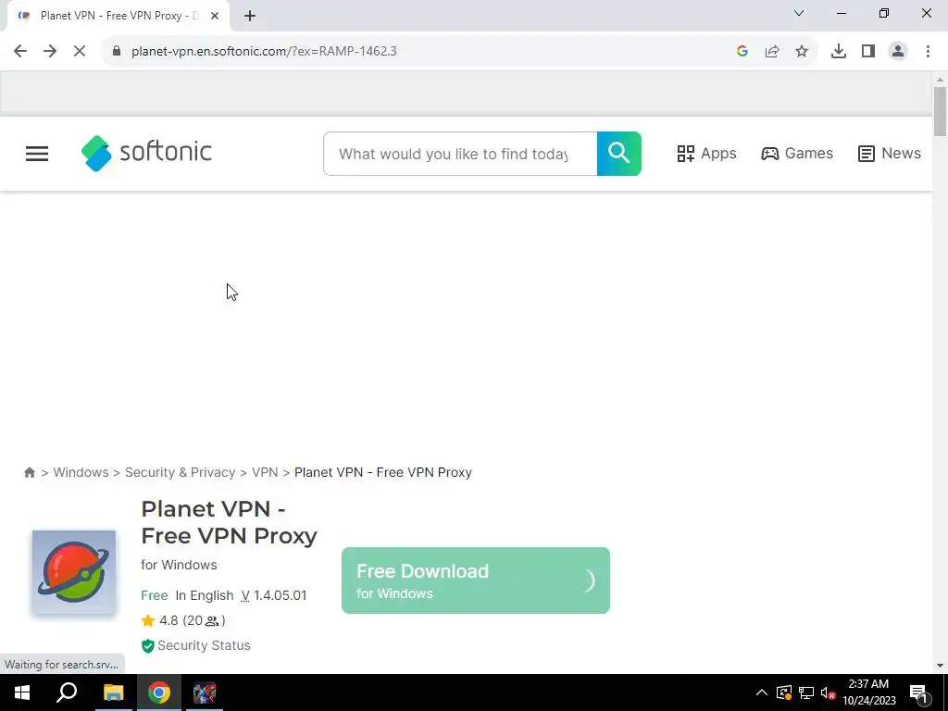
Task: Open Chrome downloads icon
Action: point(838,52)
